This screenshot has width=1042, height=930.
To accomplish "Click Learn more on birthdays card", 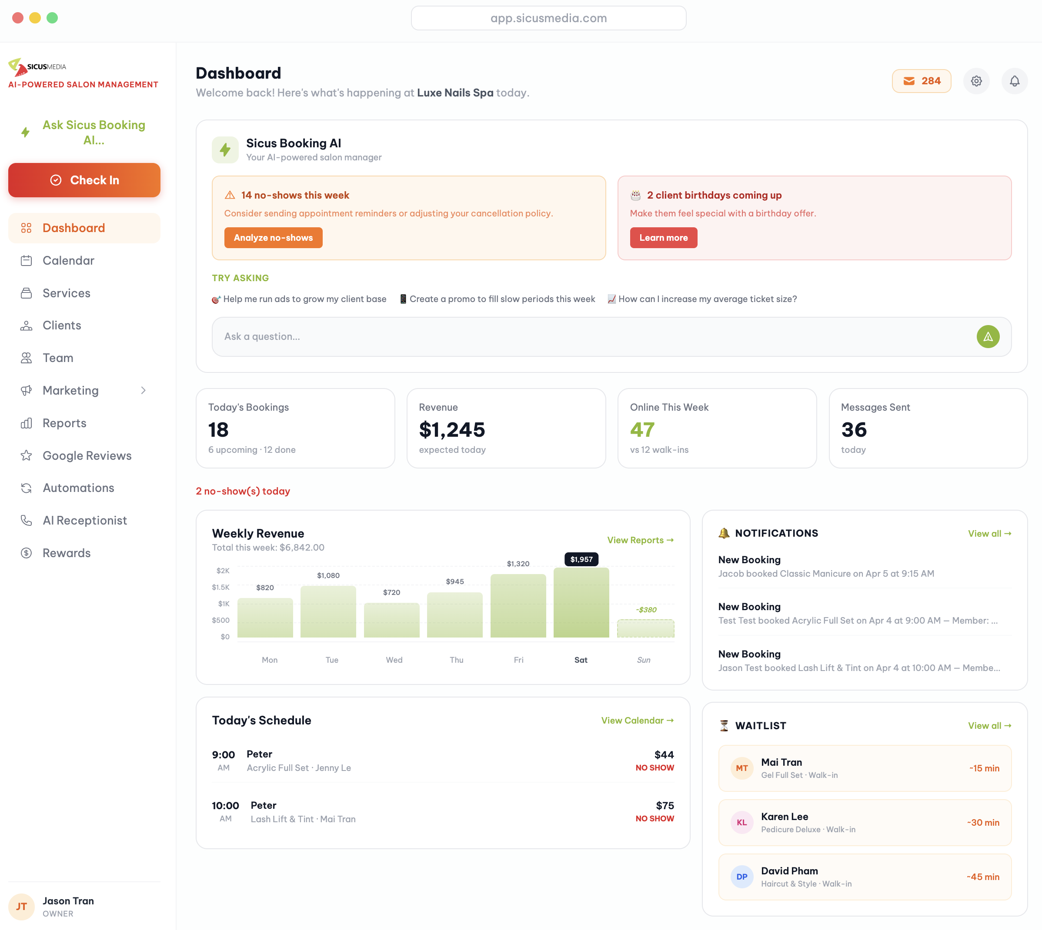I will click(x=663, y=238).
